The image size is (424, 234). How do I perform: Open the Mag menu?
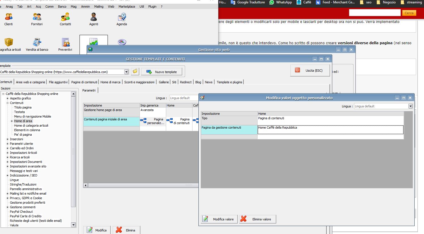click(x=74, y=7)
